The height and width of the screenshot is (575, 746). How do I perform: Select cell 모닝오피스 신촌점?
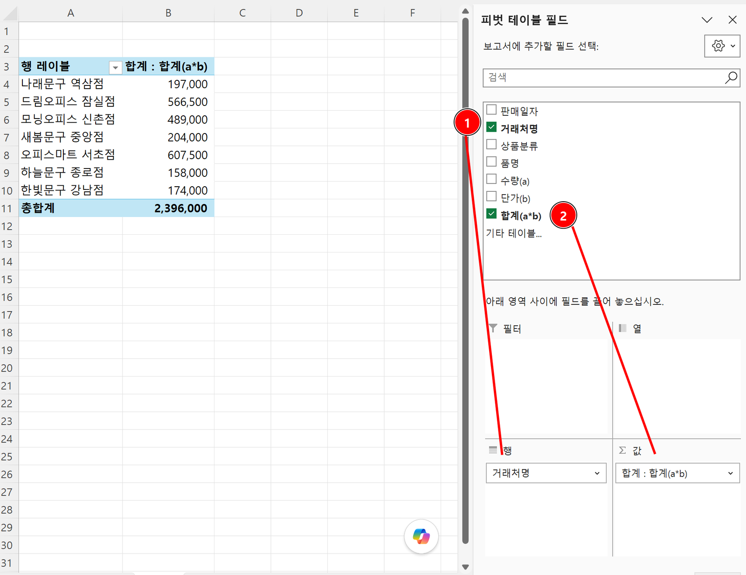[x=70, y=119]
